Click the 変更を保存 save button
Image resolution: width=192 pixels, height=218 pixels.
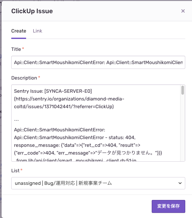(168, 206)
